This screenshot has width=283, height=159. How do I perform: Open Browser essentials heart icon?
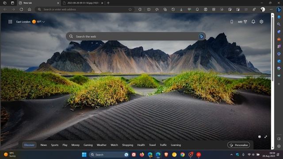(x=189, y=9)
